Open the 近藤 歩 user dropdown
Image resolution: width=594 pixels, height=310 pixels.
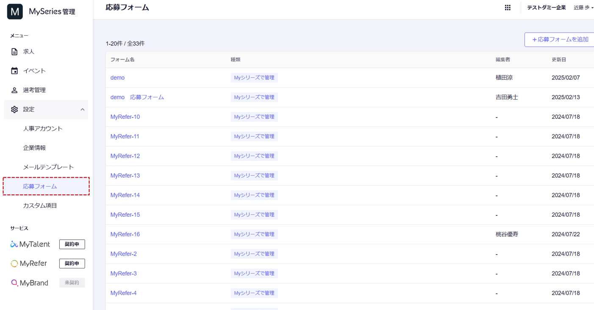[583, 8]
